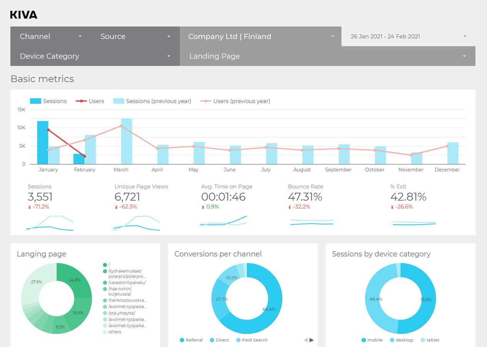Click the /varastointipalvelu/ landing page legend

[x=127, y=282]
